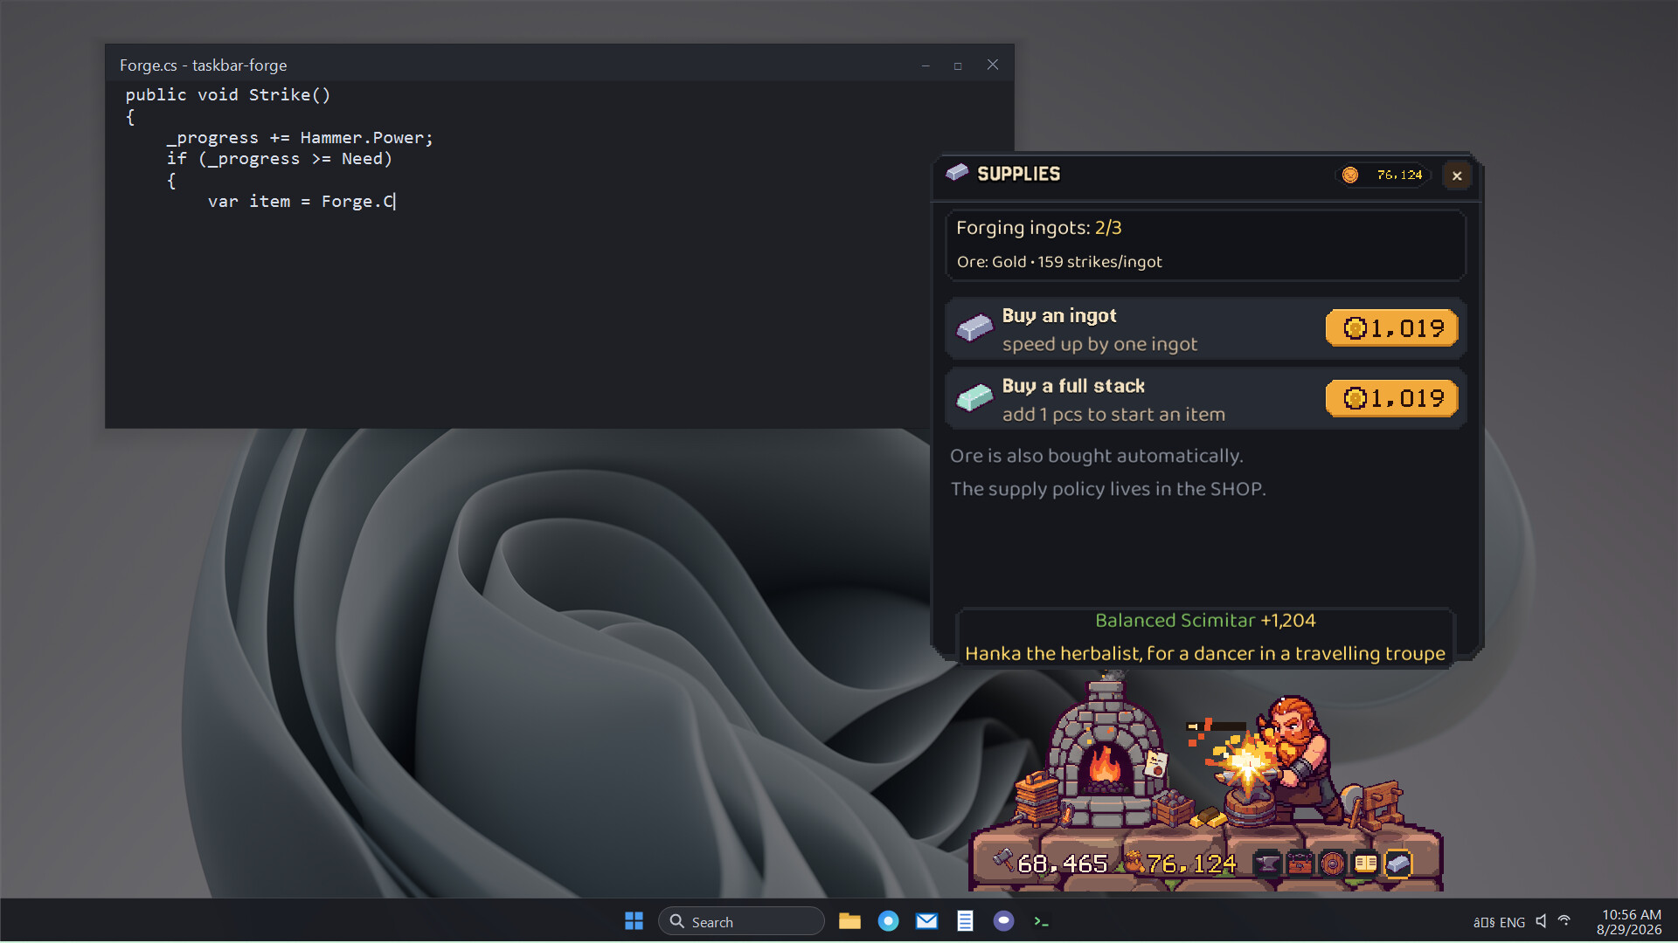
Task: Click the 'Hanka the herbalist' order message
Action: [x=1205, y=654]
